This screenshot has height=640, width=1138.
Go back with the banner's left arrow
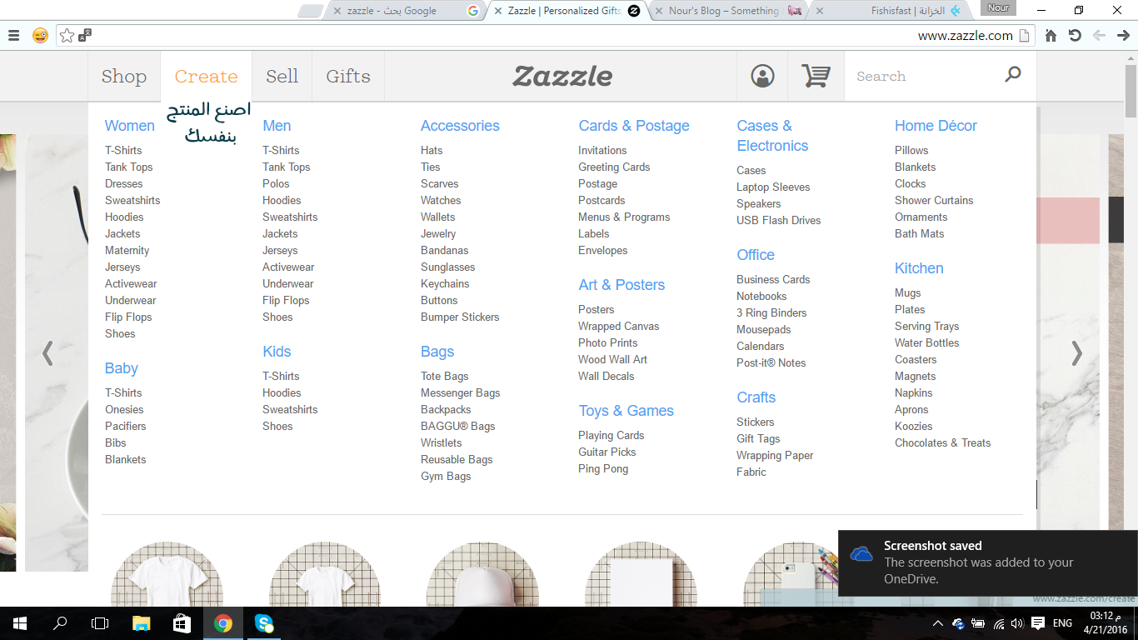click(47, 353)
